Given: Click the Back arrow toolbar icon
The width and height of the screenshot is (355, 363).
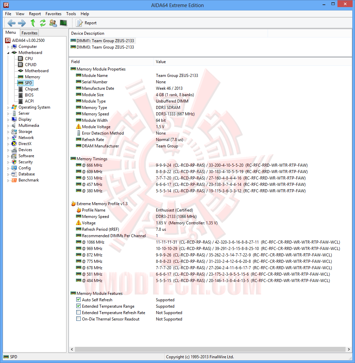Looking at the screenshot, I should click(11, 23).
